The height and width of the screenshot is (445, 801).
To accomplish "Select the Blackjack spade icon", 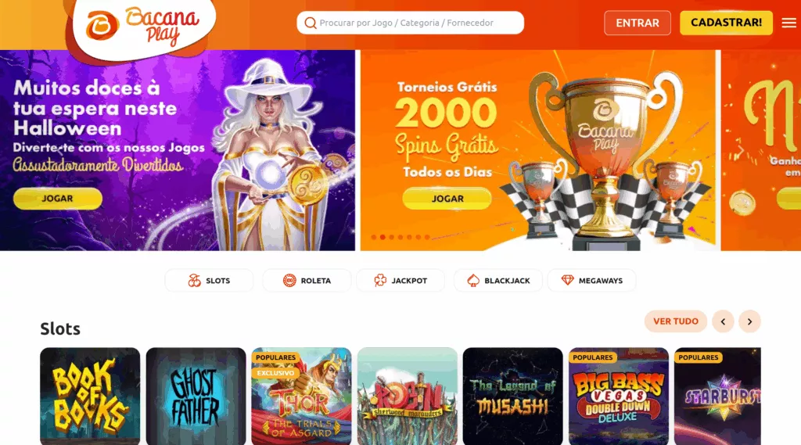I will pos(473,281).
